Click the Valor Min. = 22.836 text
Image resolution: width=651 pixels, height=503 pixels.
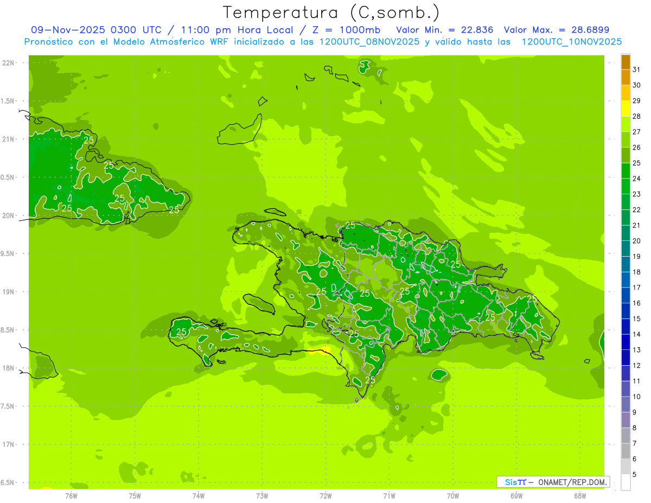444,30
